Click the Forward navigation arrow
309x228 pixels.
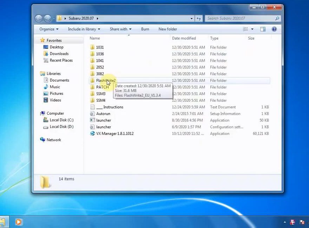click(47, 19)
